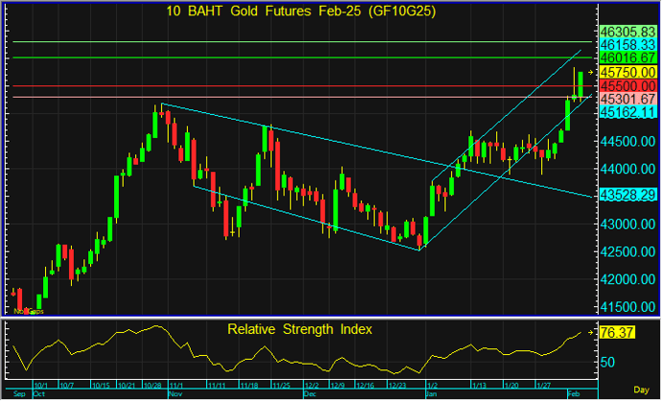Click the yellow arrow marker beside 45750.00
The height and width of the screenshot is (401, 662).
pyautogui.click(x=592, y=72)
